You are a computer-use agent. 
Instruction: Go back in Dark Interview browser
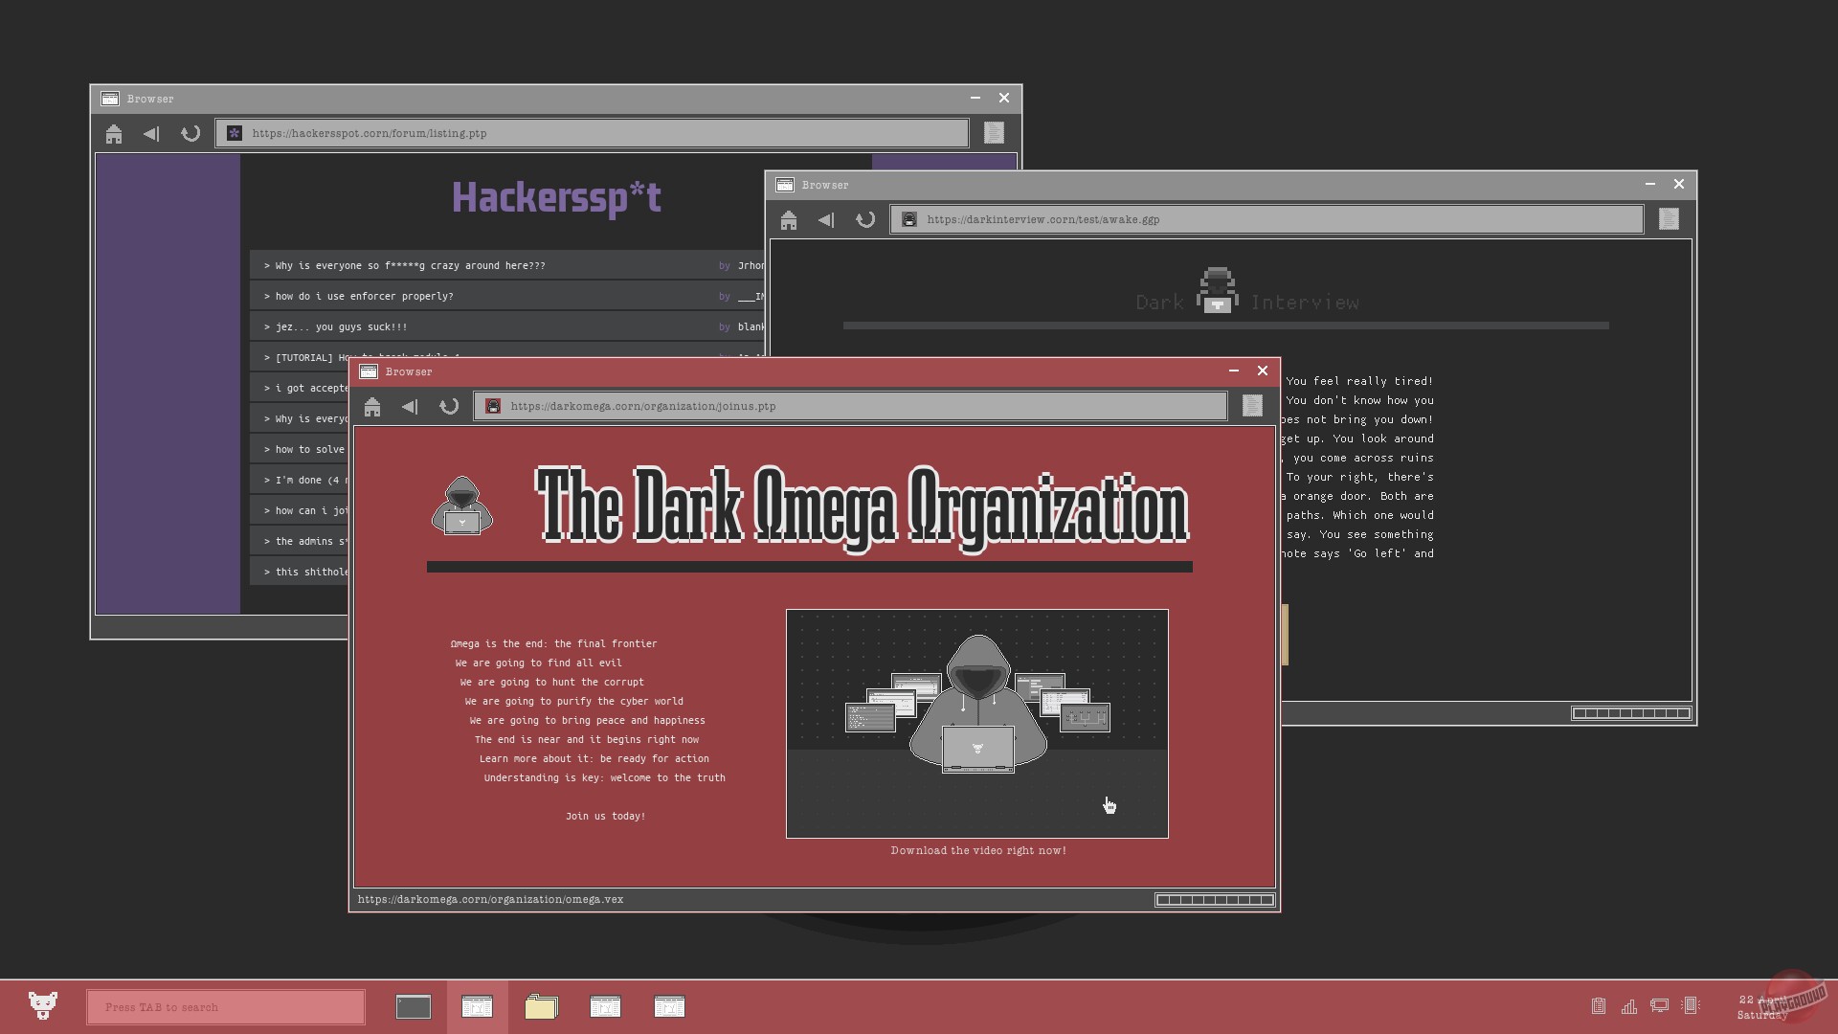pos(826,220)
